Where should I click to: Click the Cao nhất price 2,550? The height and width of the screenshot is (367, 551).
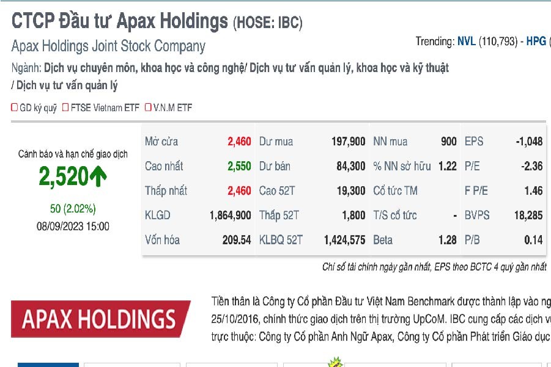pos(239,166)
